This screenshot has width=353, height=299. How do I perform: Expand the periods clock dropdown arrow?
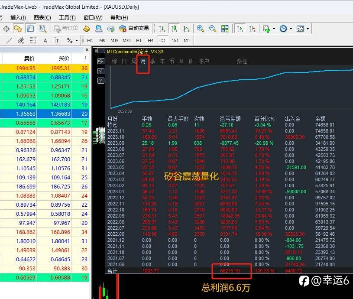pyautogui.click(x=291, y=29)
